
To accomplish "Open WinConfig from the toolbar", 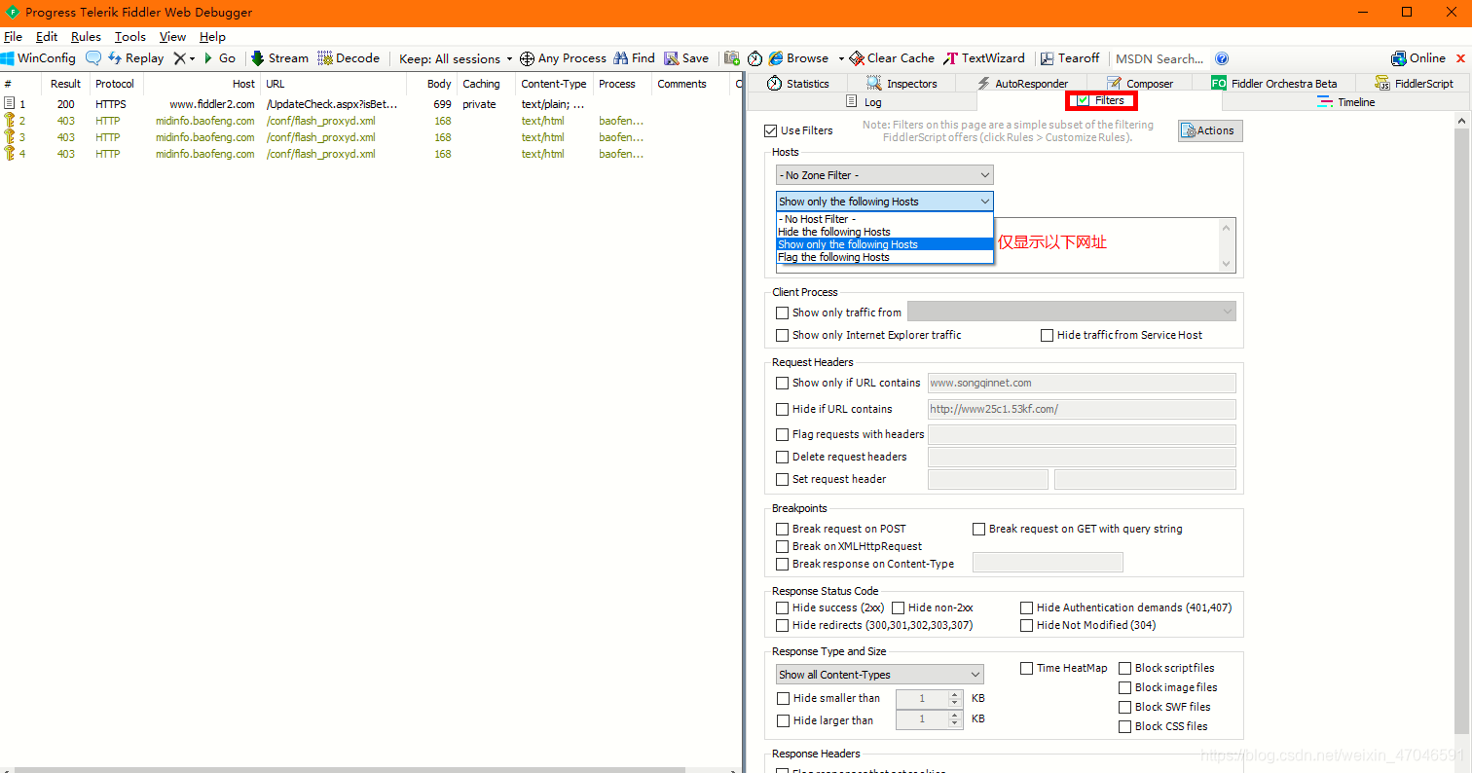I will point(39,58).
